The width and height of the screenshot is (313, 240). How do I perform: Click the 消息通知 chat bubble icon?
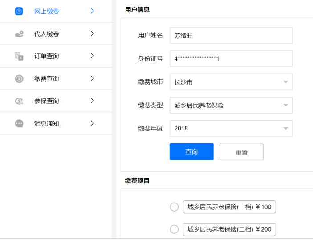tap(19, 123)
